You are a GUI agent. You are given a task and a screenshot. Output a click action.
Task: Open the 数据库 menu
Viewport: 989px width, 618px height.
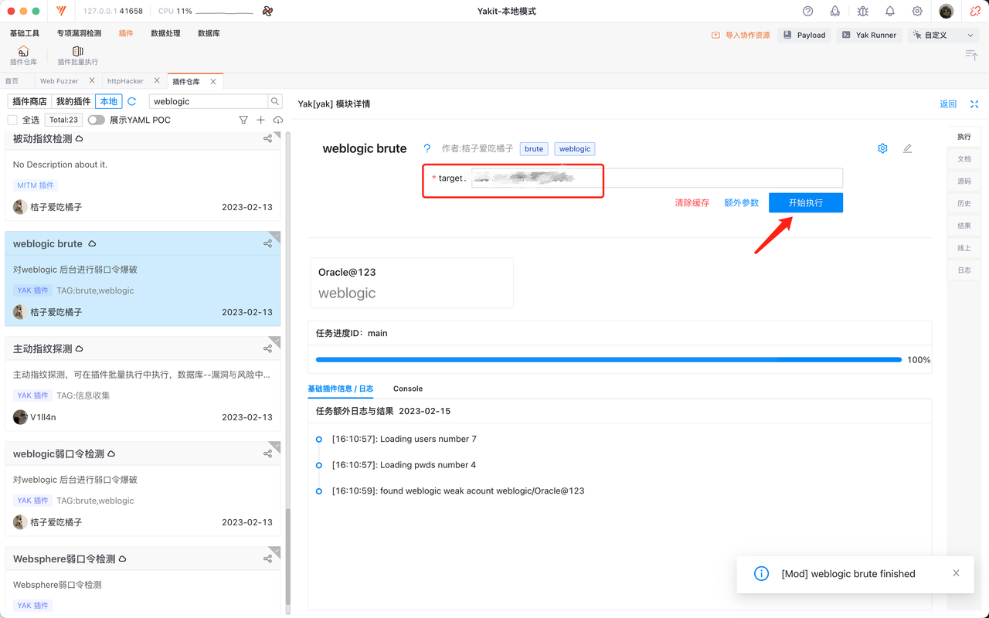click(209, 33)
